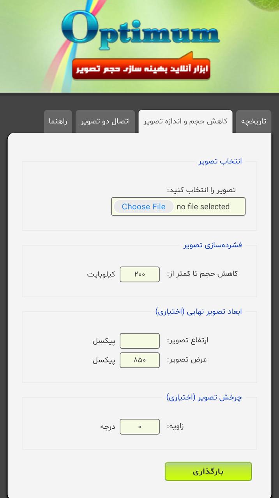Click the چرخش تصویر (اختیاری) heading

[x=204, y=398]
